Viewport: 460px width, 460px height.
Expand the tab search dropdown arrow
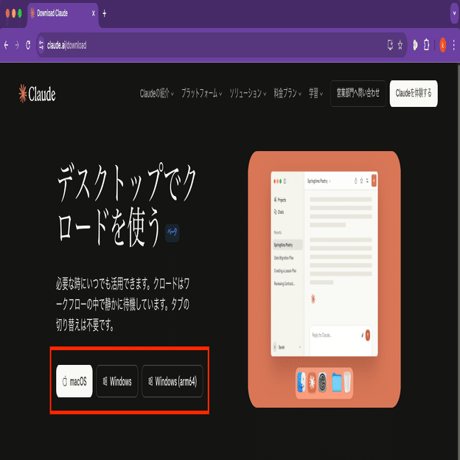coord(454,13)
